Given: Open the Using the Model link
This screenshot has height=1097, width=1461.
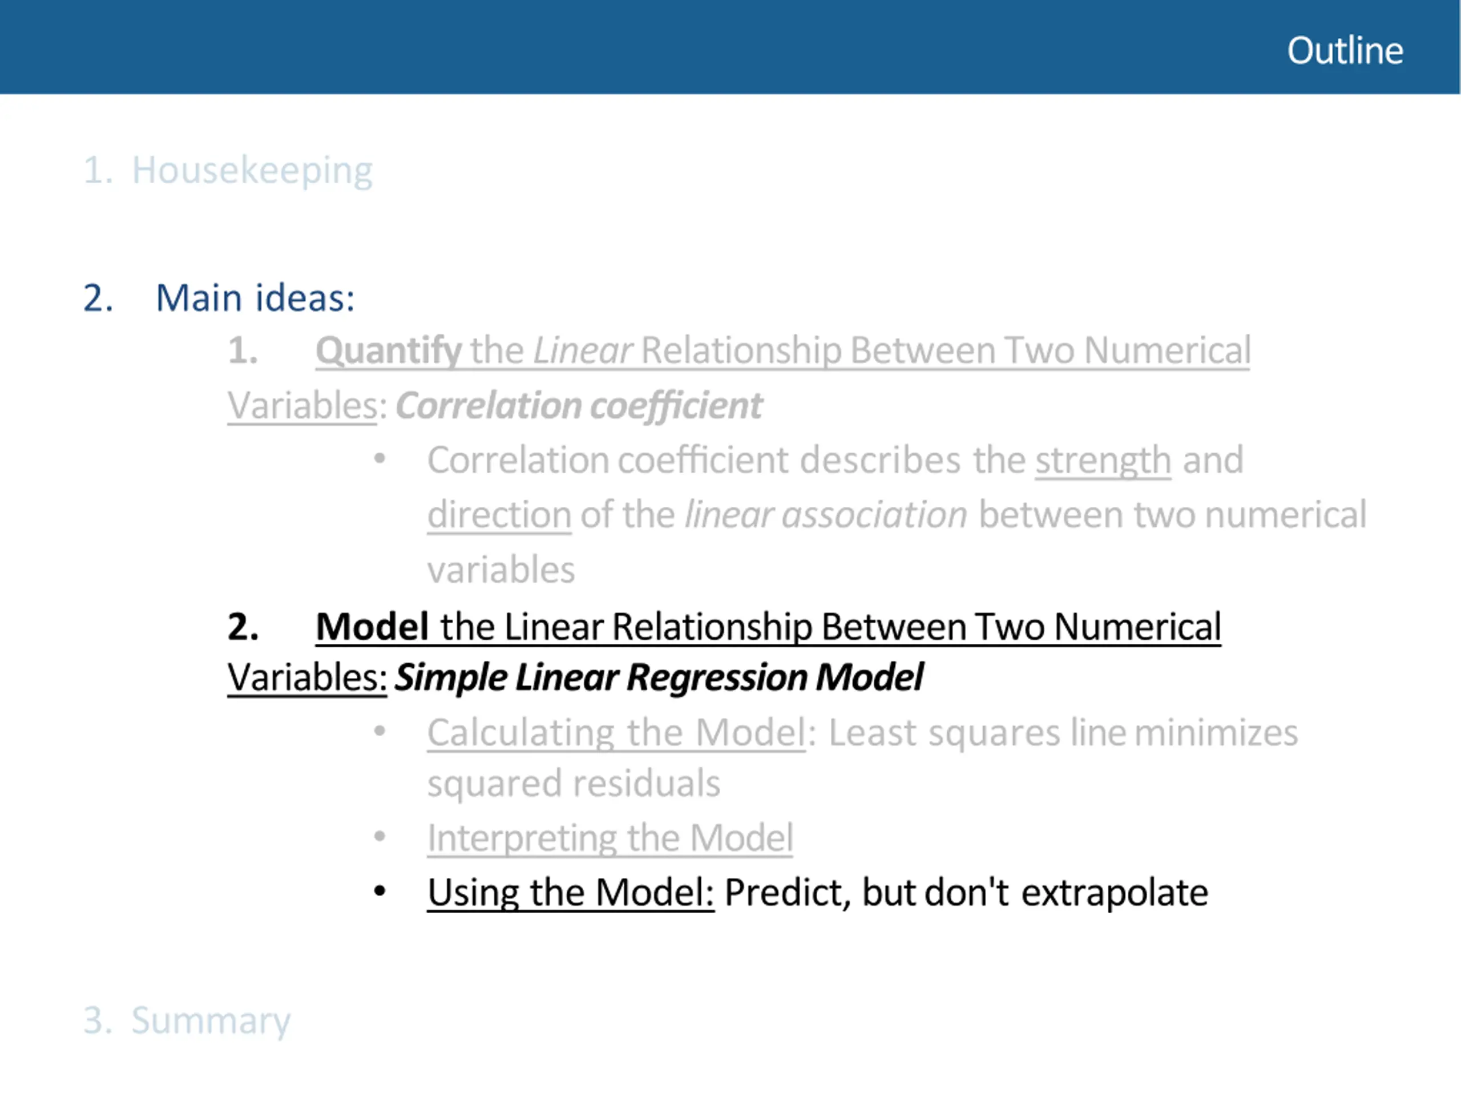Looking at the screenshot, I should [571, 893].
